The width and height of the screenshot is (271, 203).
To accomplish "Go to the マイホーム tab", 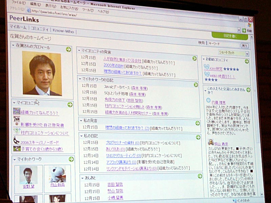I will pyautogui.click(x=18, y=27).
